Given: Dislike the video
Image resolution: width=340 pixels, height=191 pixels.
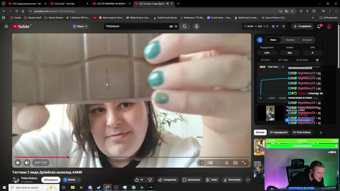Looking at the screenshot, I should point(150,180).
